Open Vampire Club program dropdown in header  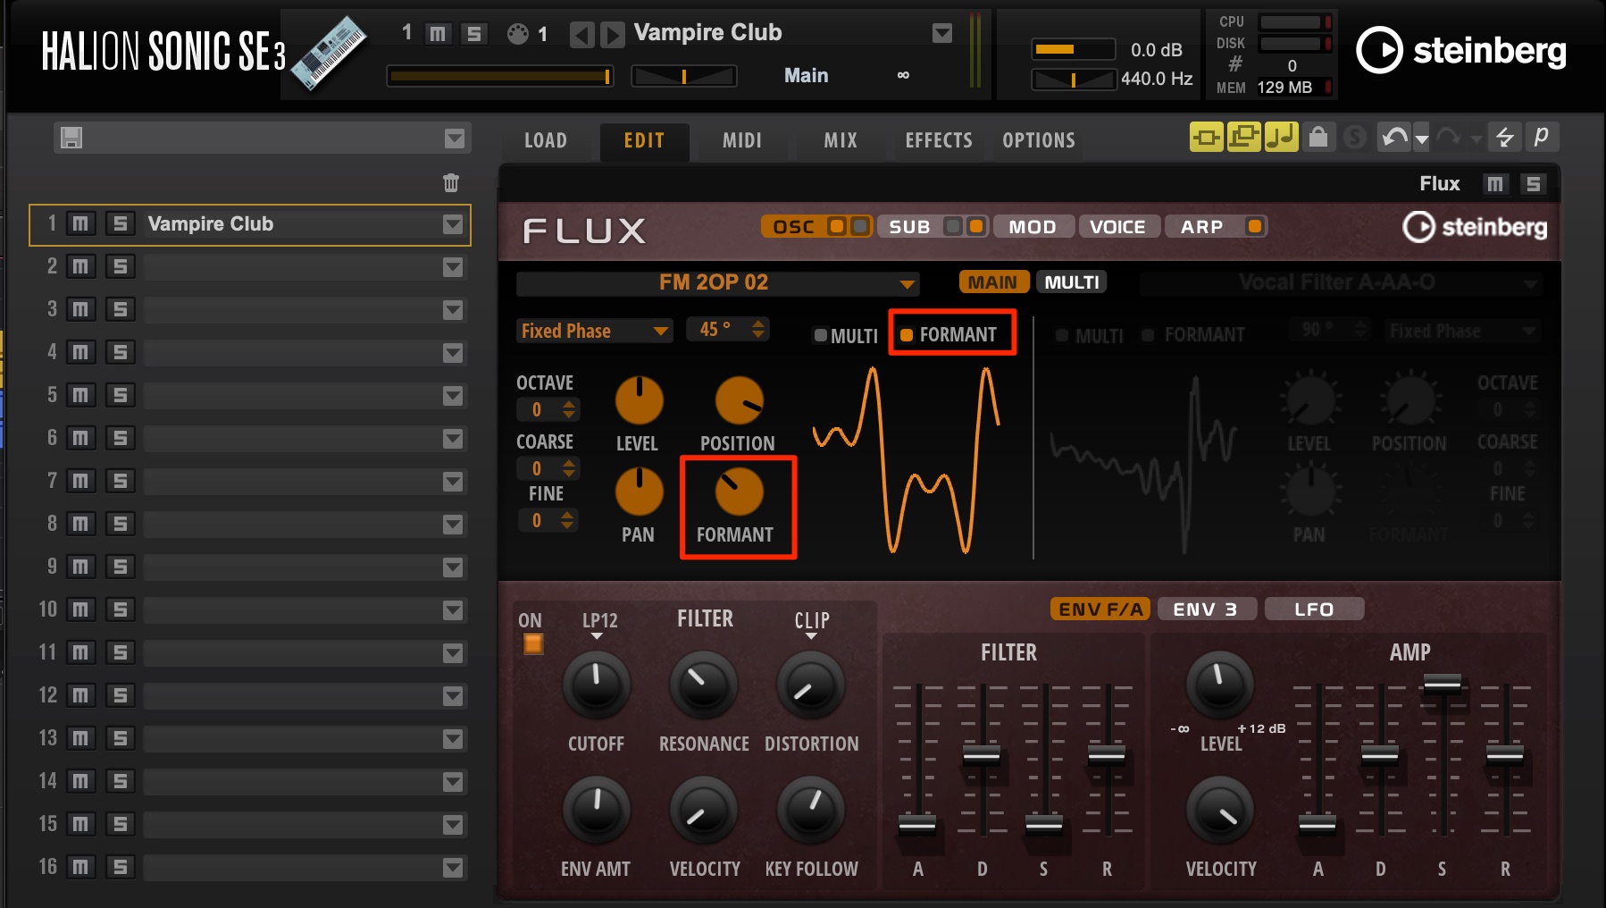(941, 34)
